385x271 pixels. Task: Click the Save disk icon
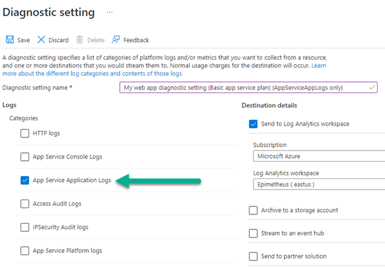(9, 40)
